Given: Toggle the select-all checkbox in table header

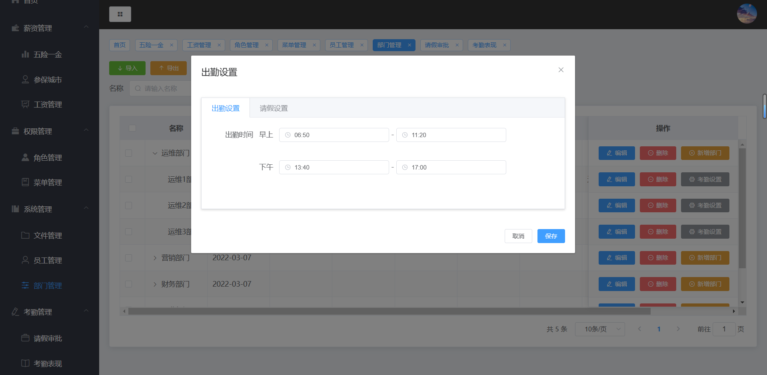Looking at the screenshot, I should pyautogui.click(x=132, y=128).
